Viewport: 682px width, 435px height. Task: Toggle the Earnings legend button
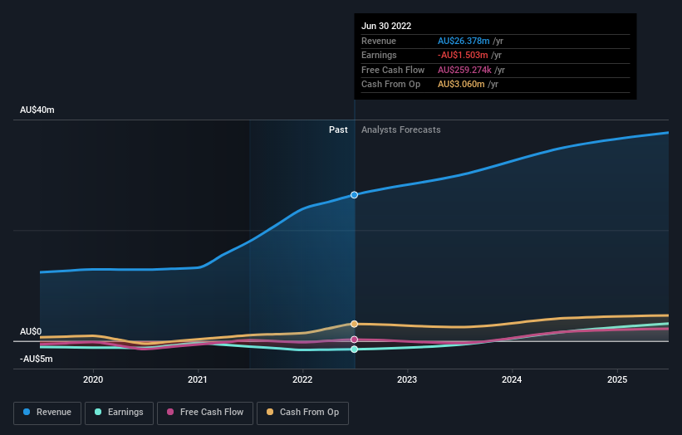[x=119, y=413]
